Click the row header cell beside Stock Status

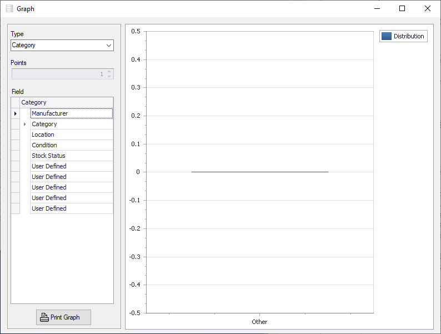tap(16, 156)
